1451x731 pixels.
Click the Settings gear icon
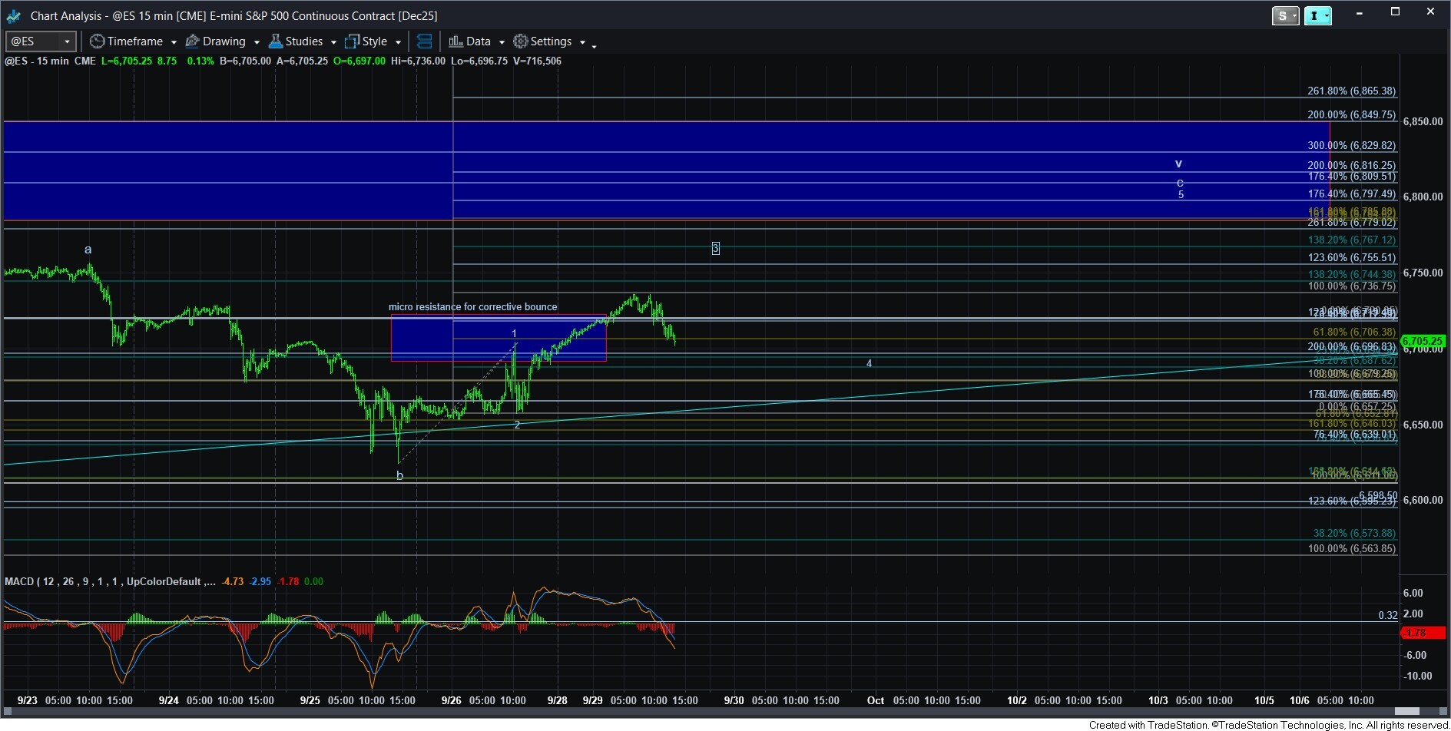521,41
